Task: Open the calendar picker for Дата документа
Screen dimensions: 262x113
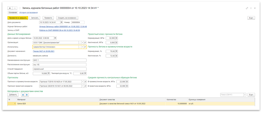Action: 62,22
